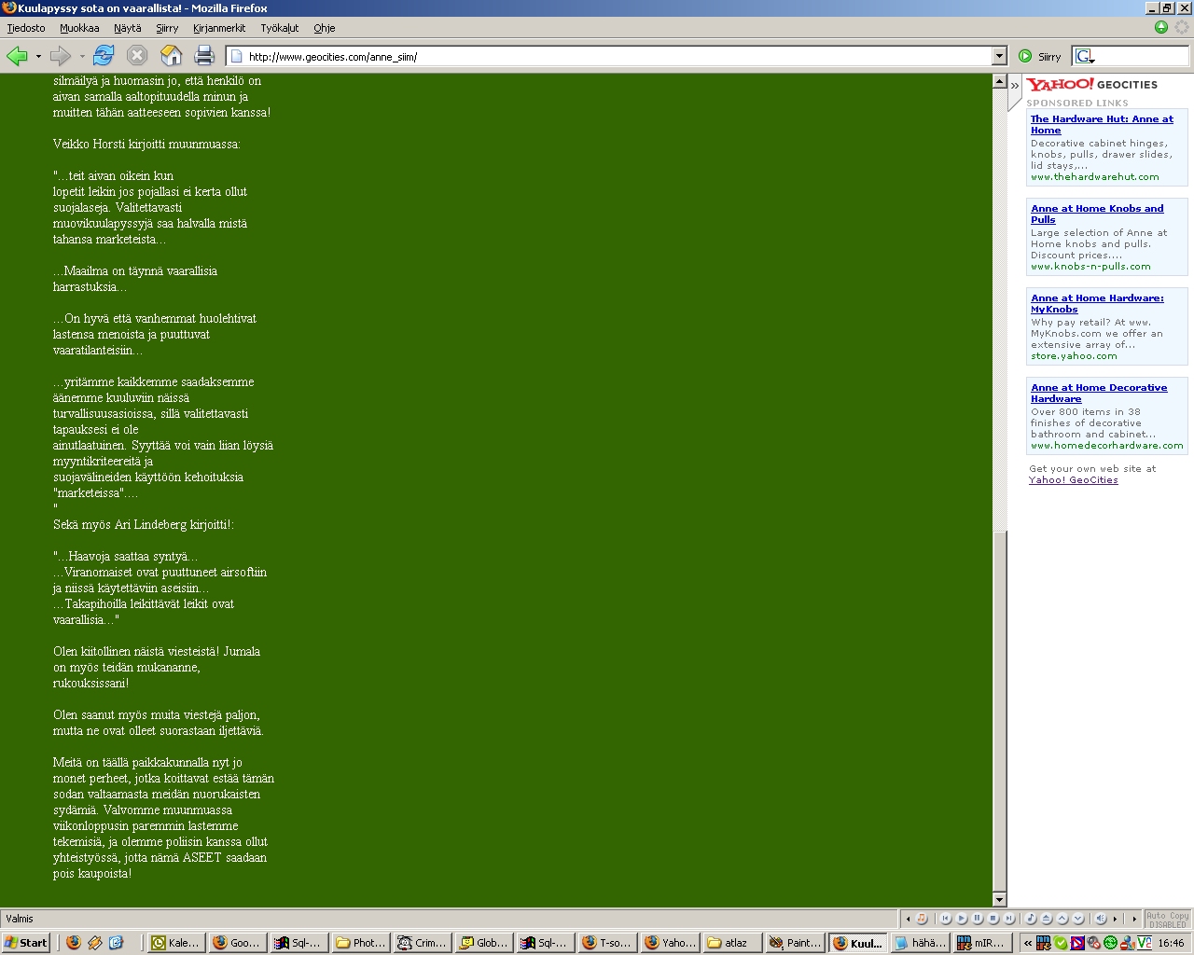The height and width of the screenshot is (955, 1194).
Task: Open the VNC icon in system tray
Action: coord(1145,943)
